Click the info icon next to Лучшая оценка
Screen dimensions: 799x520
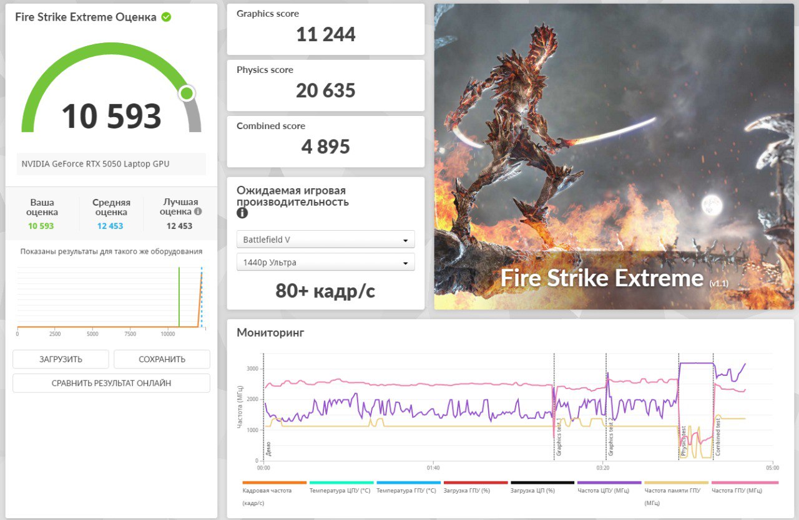coord(198,211)
